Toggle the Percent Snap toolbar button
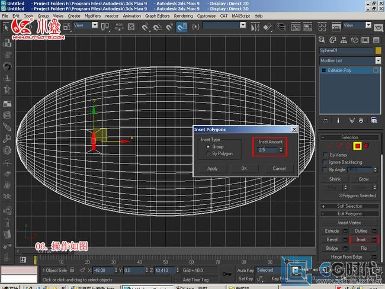This screenshot has height=289, width=385. coord(169,27)
